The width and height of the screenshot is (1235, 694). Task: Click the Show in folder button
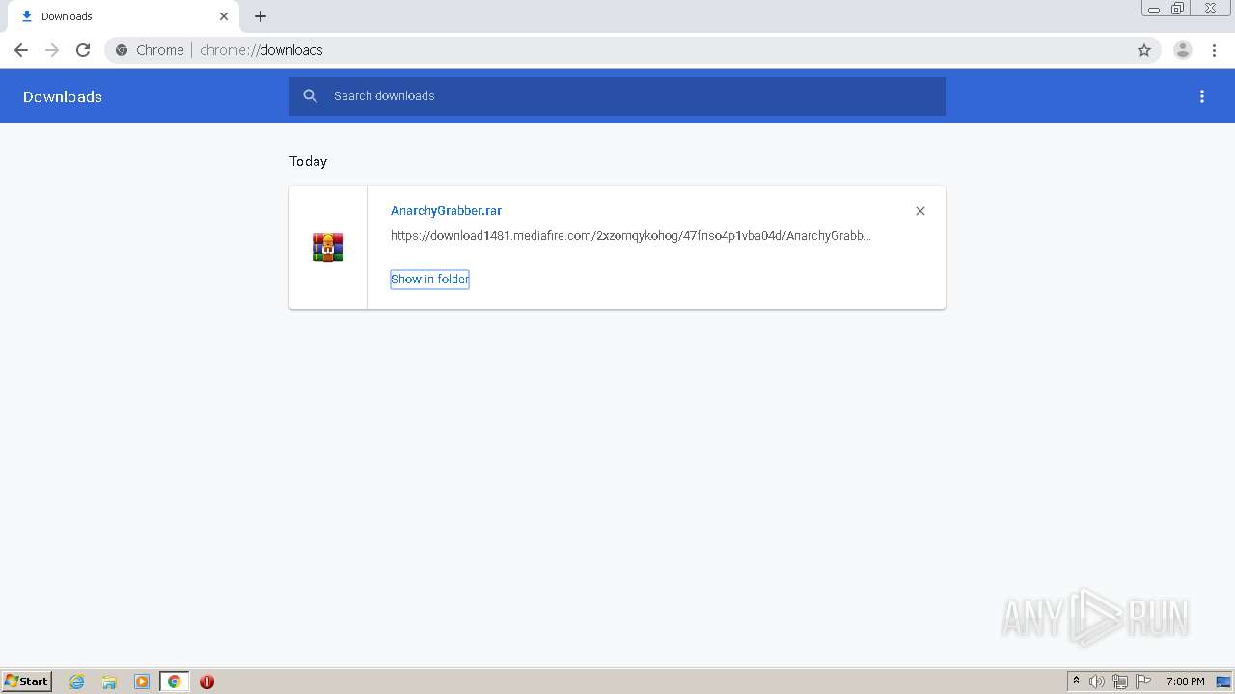pyautogui.click(x=429, y=280)
